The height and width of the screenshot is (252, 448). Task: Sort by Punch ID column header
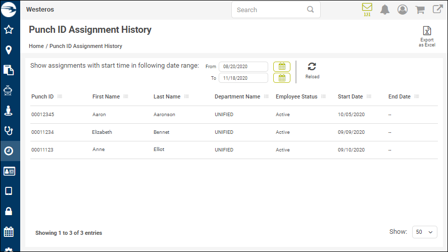pyautogui.click(x=42, y=96)
